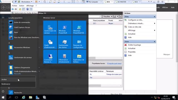
Task: Click the hamburger menu in Start
Action: point(3,17)
